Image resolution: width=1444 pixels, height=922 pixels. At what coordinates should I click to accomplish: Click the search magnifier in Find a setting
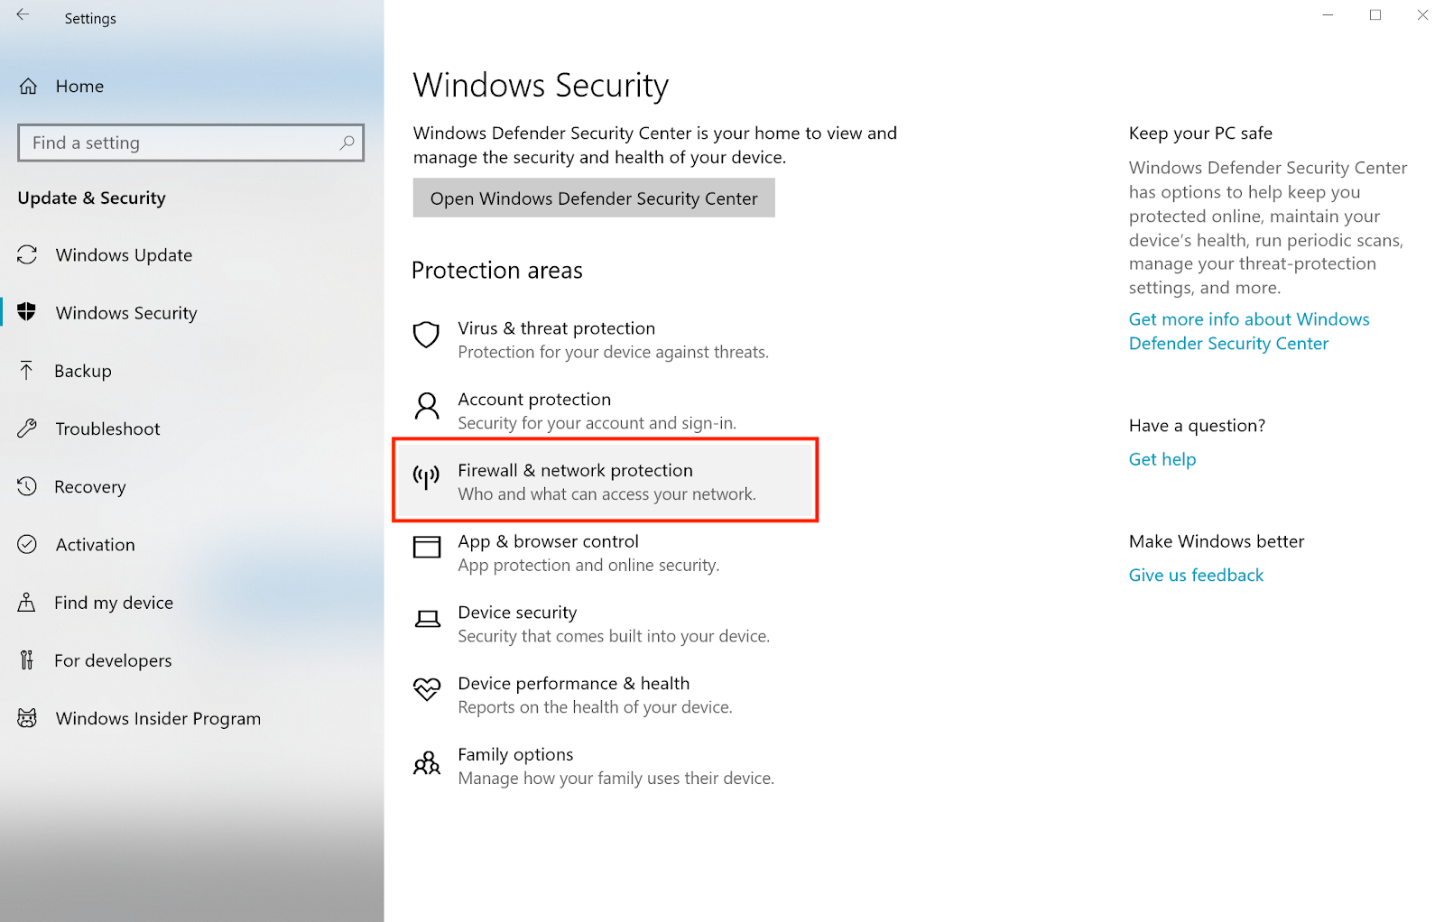[347, 143]
